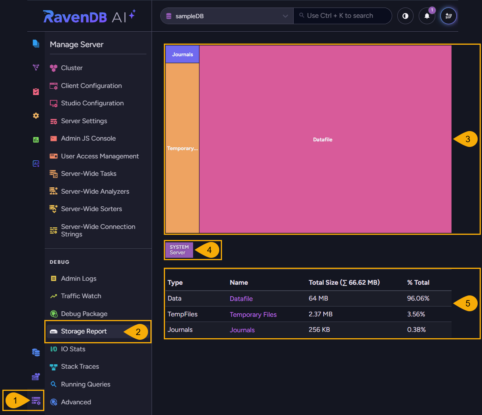This screenshot has width=482, height=415.
Task: Open Databases stack icon in sidebar
Action: pyautogui.click(x=36, y=352)
